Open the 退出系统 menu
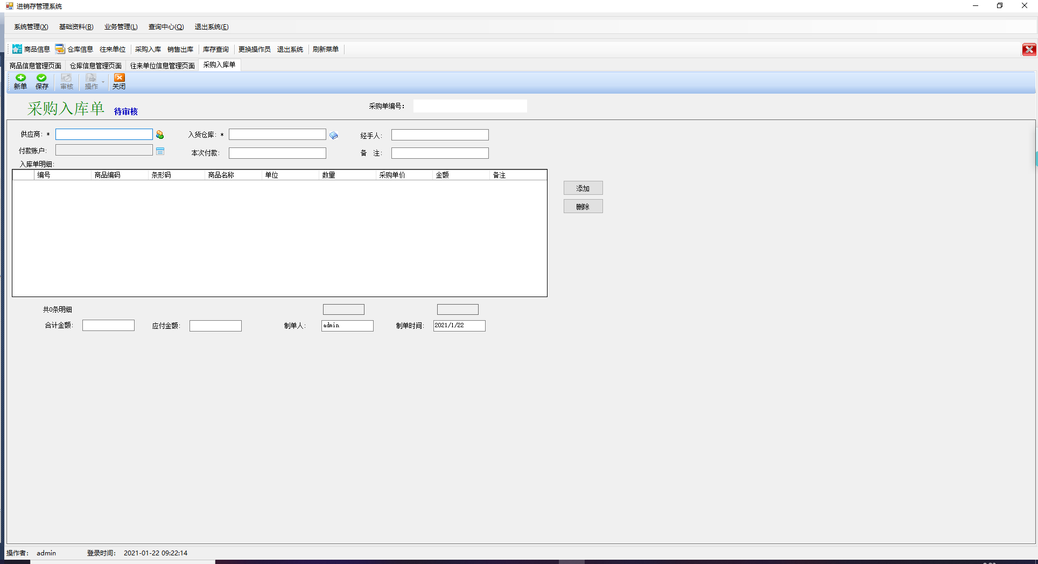Viewport: 1038px width, 564px height. pos(211,27)
